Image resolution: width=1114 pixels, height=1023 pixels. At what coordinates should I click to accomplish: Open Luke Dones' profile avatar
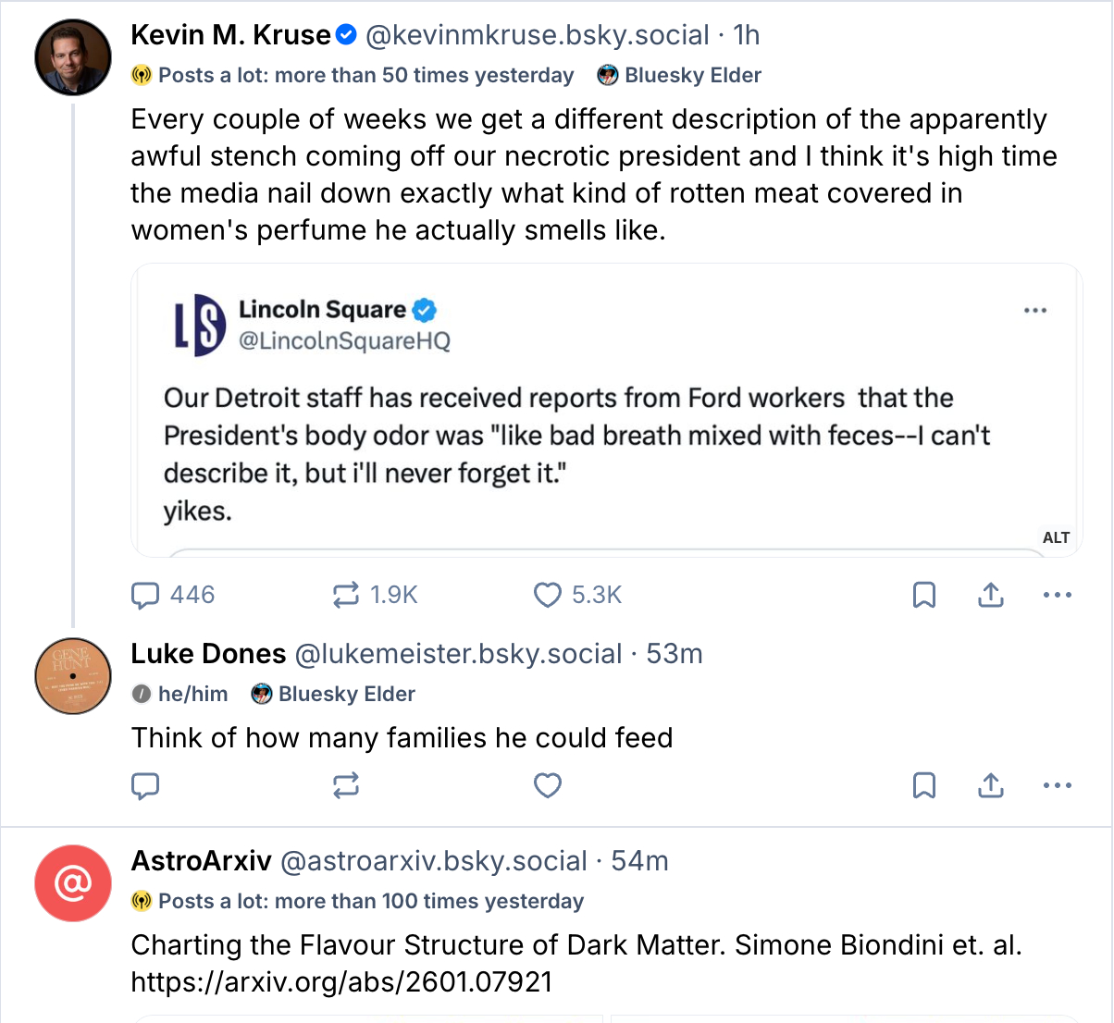click(x=73, y=676)
